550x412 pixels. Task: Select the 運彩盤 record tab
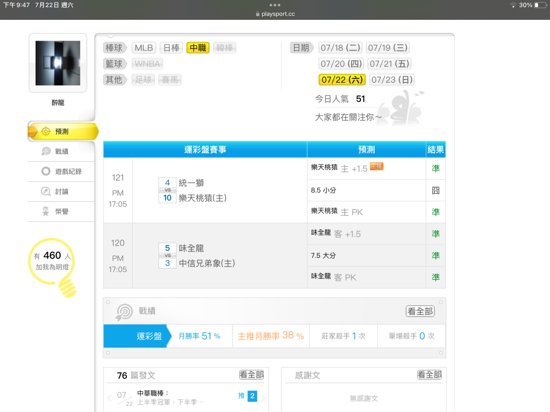pyautogui.click(x=137, y=336)
